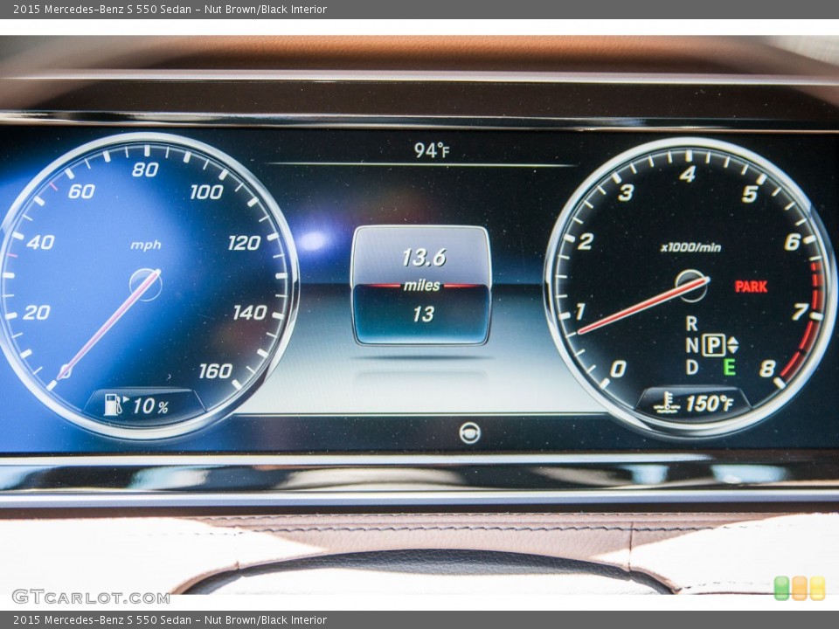Click the tachometer needle hub
The width and height of the screenshot is (839, 629).
pos(691,286)
